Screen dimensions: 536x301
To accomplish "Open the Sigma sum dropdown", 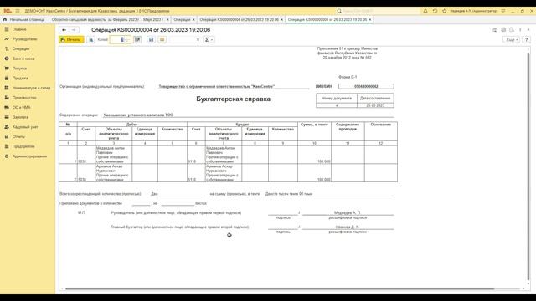I will [x=209, y=39].
